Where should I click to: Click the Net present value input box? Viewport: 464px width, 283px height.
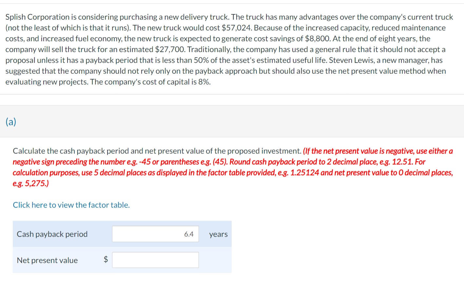tap(155, 260)
